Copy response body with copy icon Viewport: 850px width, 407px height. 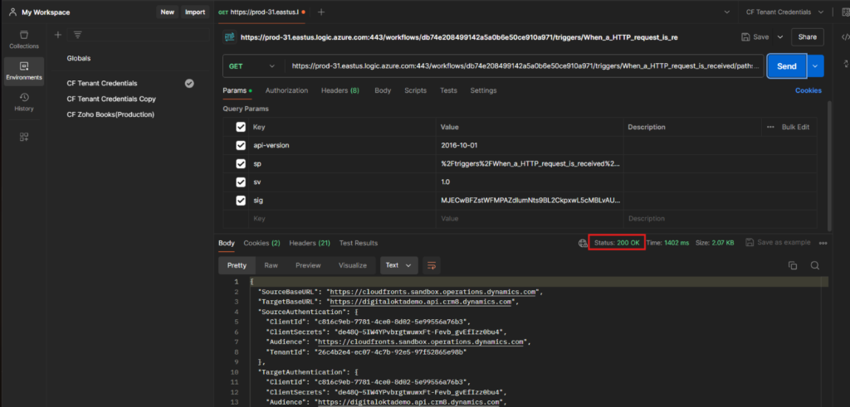click(793, 265)
